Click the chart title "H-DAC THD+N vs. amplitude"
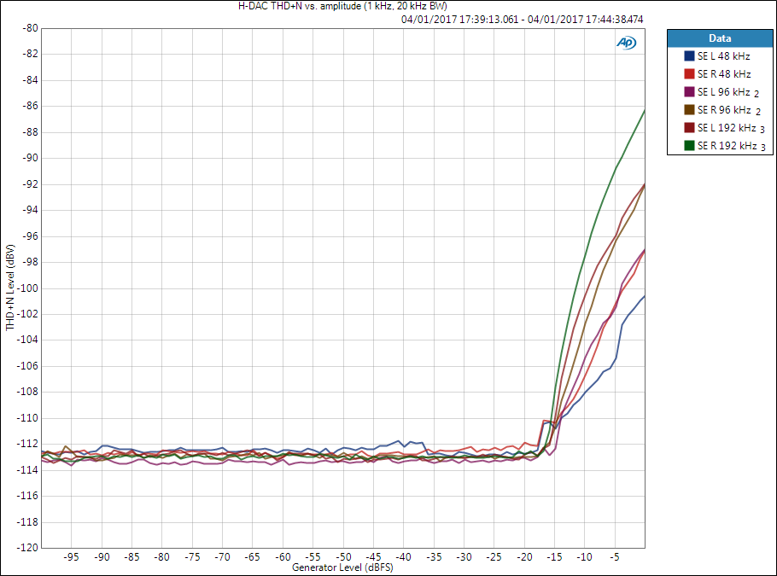This screenshot has width=777, height=576. [x=342, y=6]
